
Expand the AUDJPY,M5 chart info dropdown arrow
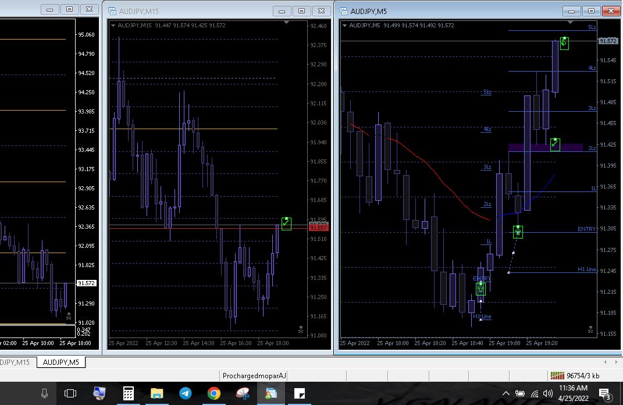(x=344, y=26)
